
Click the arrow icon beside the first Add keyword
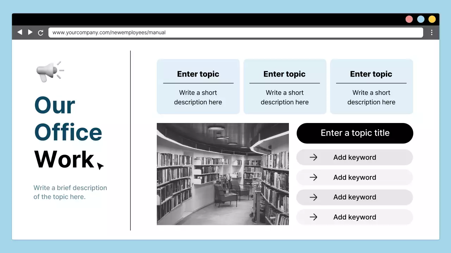[313, 157]
